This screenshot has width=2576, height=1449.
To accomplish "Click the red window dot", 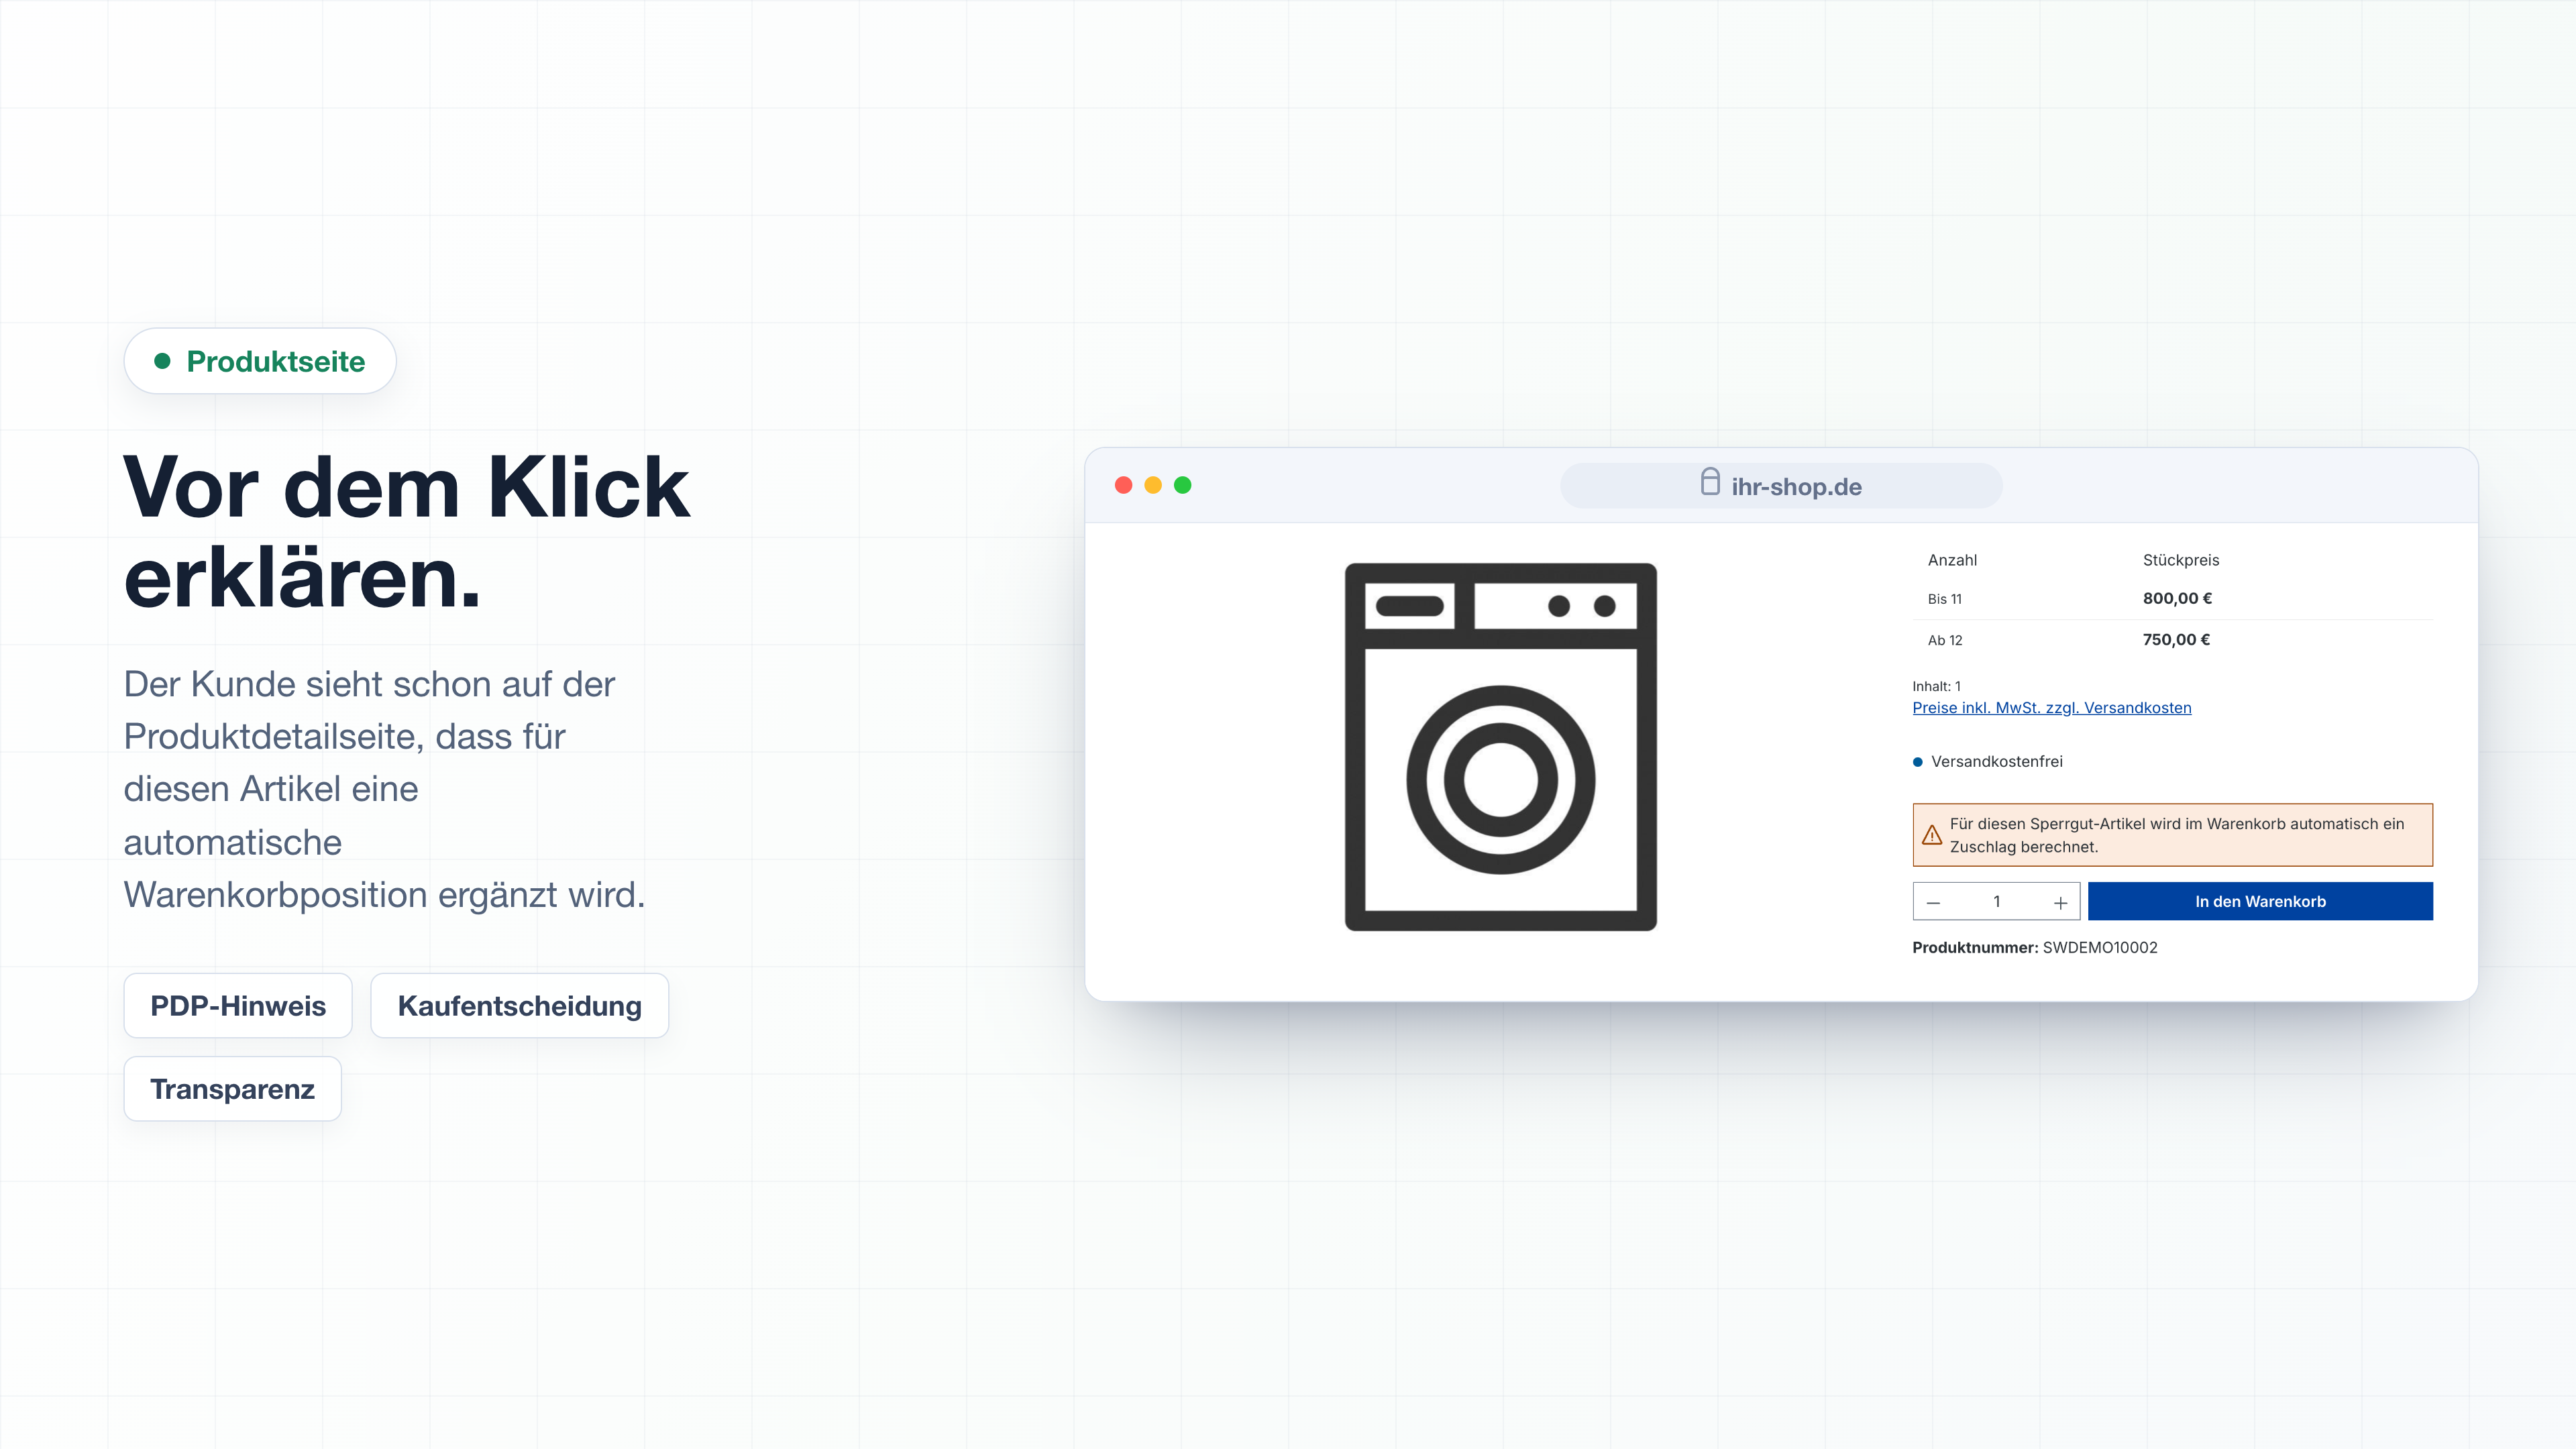I will tap(1123, 485).
